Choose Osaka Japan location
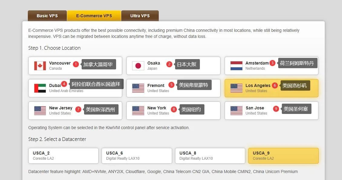The height and width of the screenshot is (180, 342). [x=173, y=66]
